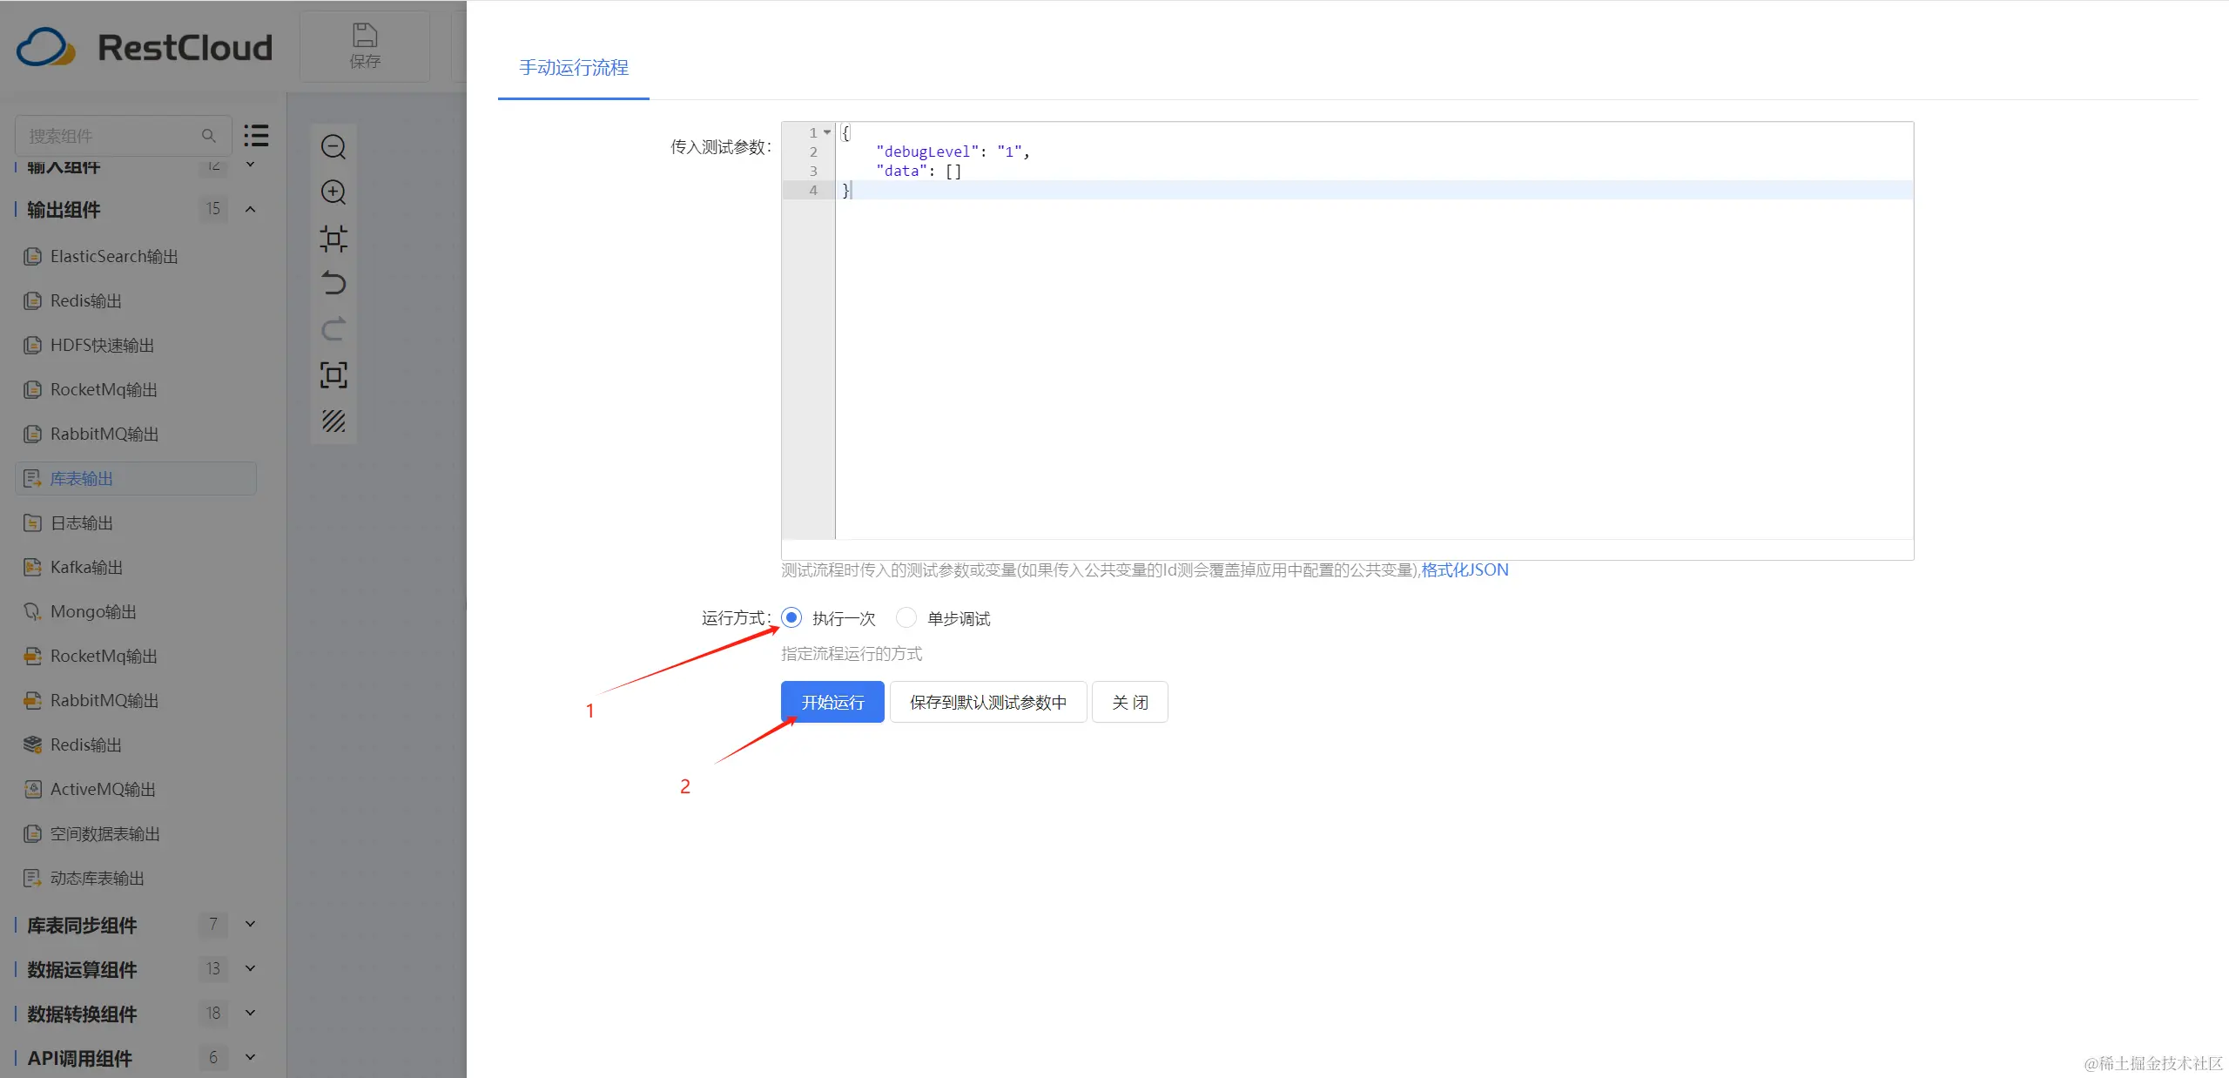Click the diagonal hatch pattern icon
2229x1078 pixels.
coord(333,421)
